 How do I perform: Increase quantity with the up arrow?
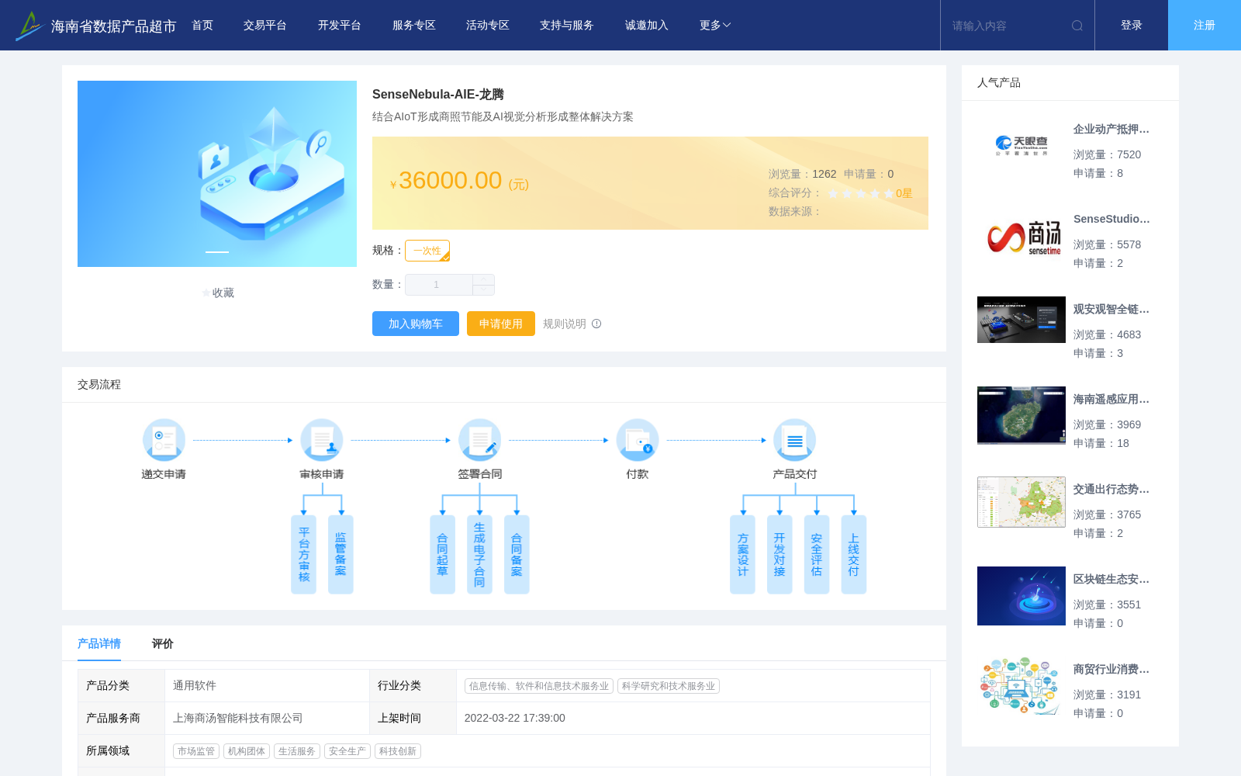[483, 279]
